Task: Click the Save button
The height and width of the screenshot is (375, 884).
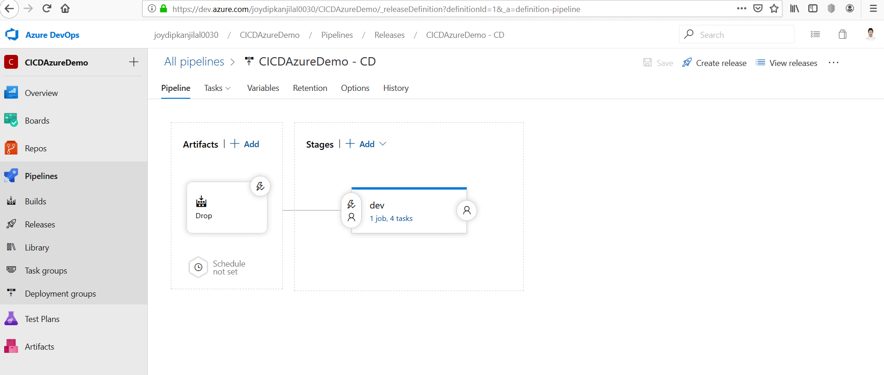Action: point(658,63)
